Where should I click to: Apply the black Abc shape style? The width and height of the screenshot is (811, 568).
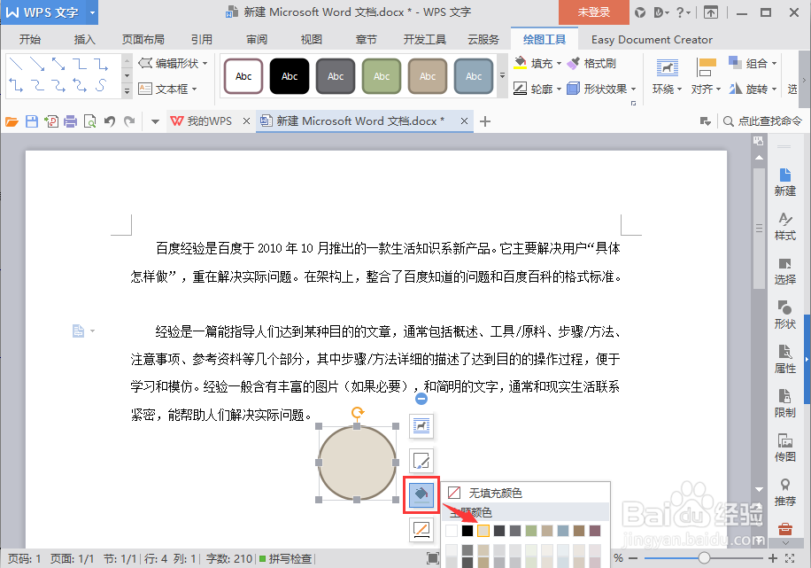[290, 76]
